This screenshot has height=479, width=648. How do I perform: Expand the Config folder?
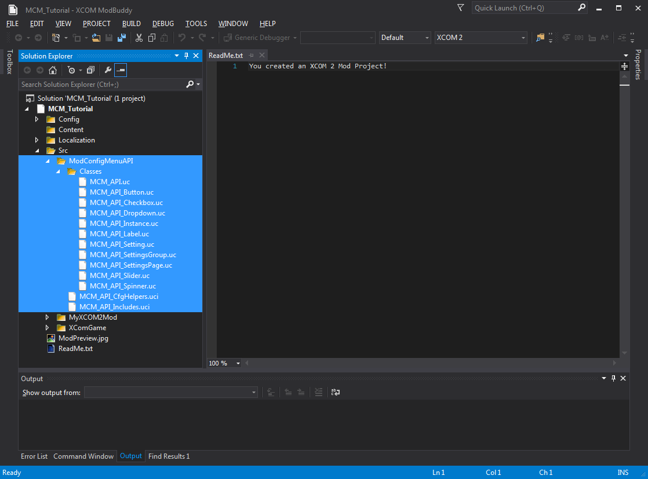point(37,119)
